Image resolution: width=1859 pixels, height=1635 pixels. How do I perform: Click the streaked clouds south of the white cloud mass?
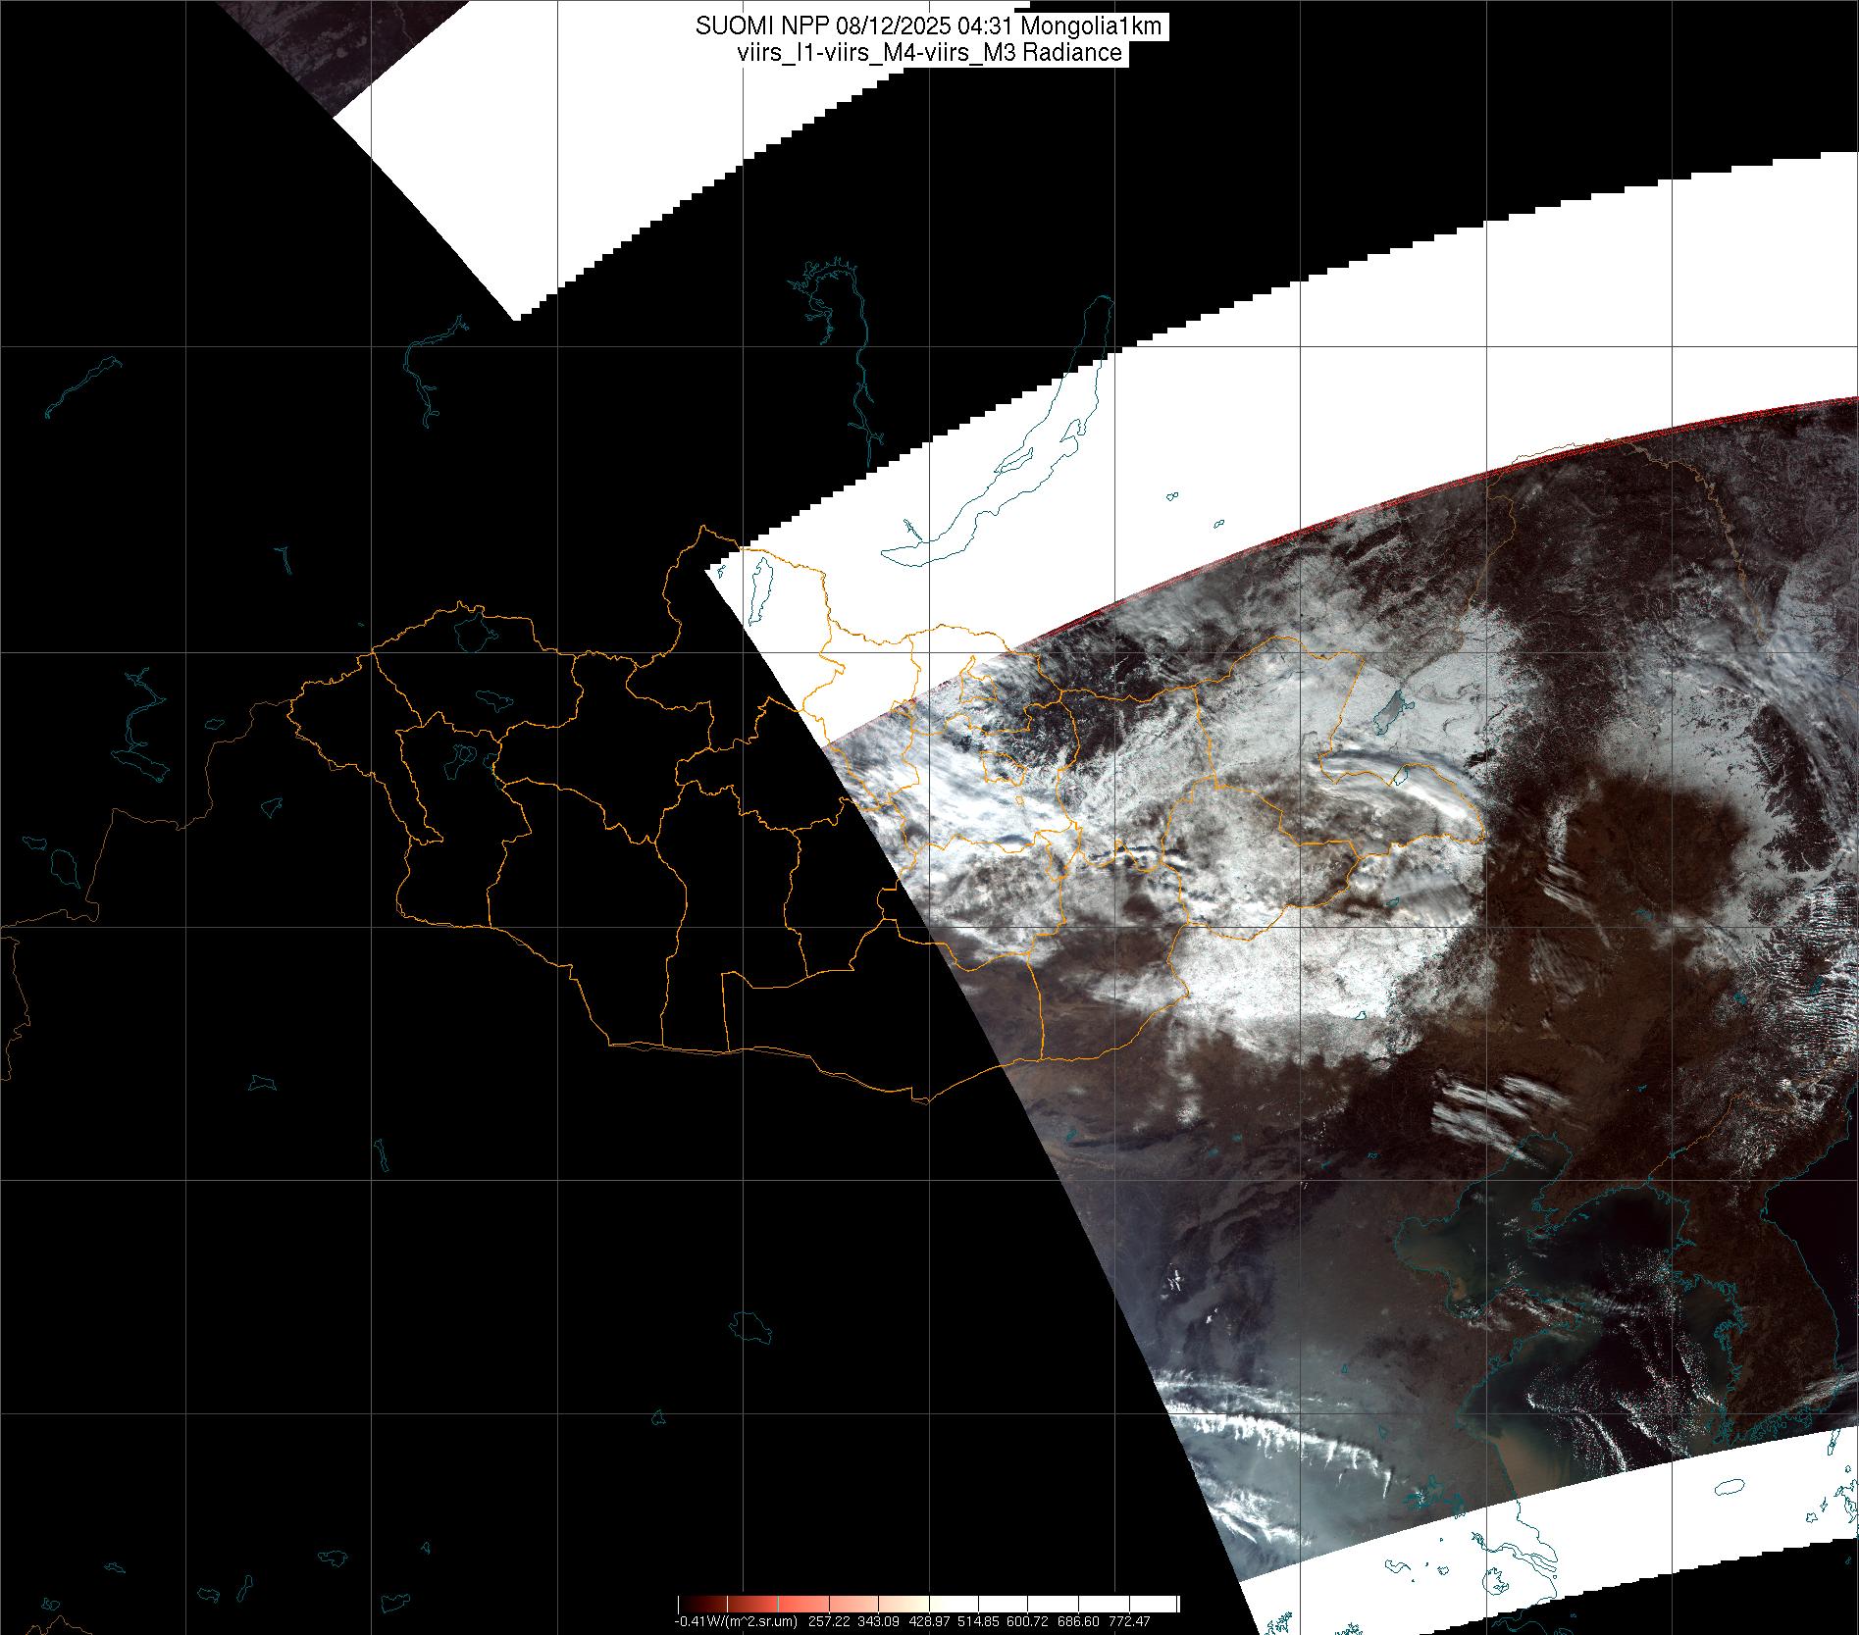click(1491, 1099)
